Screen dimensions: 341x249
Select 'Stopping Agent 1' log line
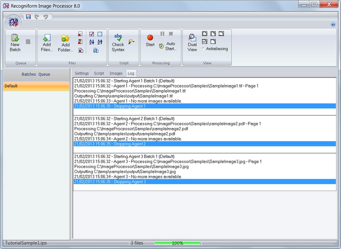[205, 106]
